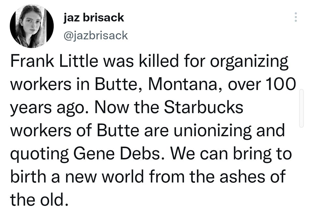Tap the profile photo to view full size
The image size is (312, 212).
pos(32,24)
